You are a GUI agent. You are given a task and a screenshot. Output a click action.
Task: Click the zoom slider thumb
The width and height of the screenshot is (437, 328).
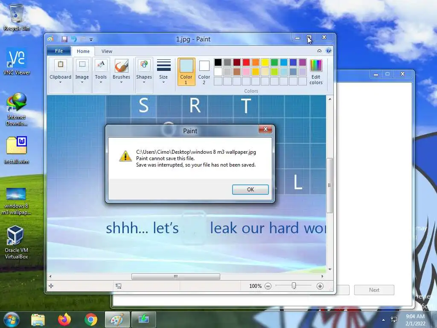294,286
